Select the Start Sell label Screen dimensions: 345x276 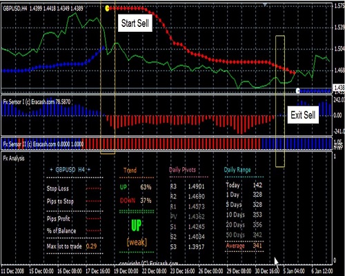(135, 23)
